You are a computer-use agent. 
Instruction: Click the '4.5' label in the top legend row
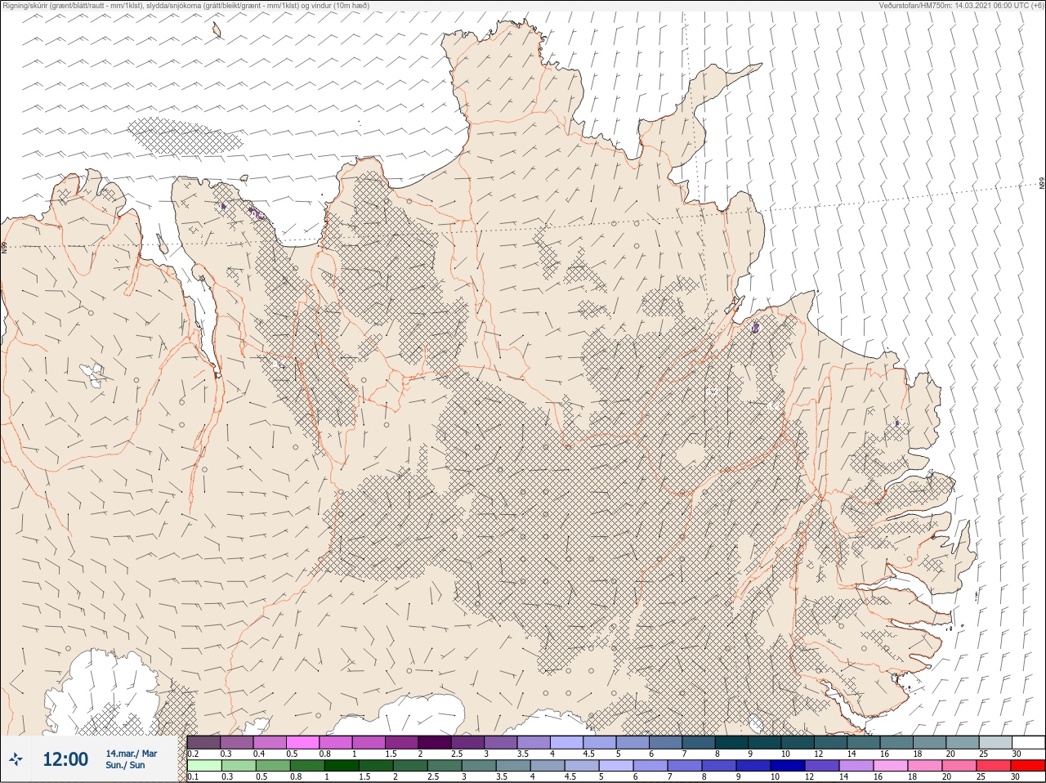coord(588,754)
